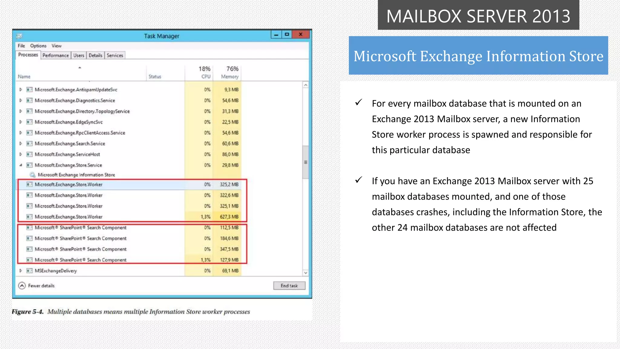Viewport: 620px width, 349px height.
Task: Click icon of Store.Worker using 627,3 MB
Action: [29, 217]
